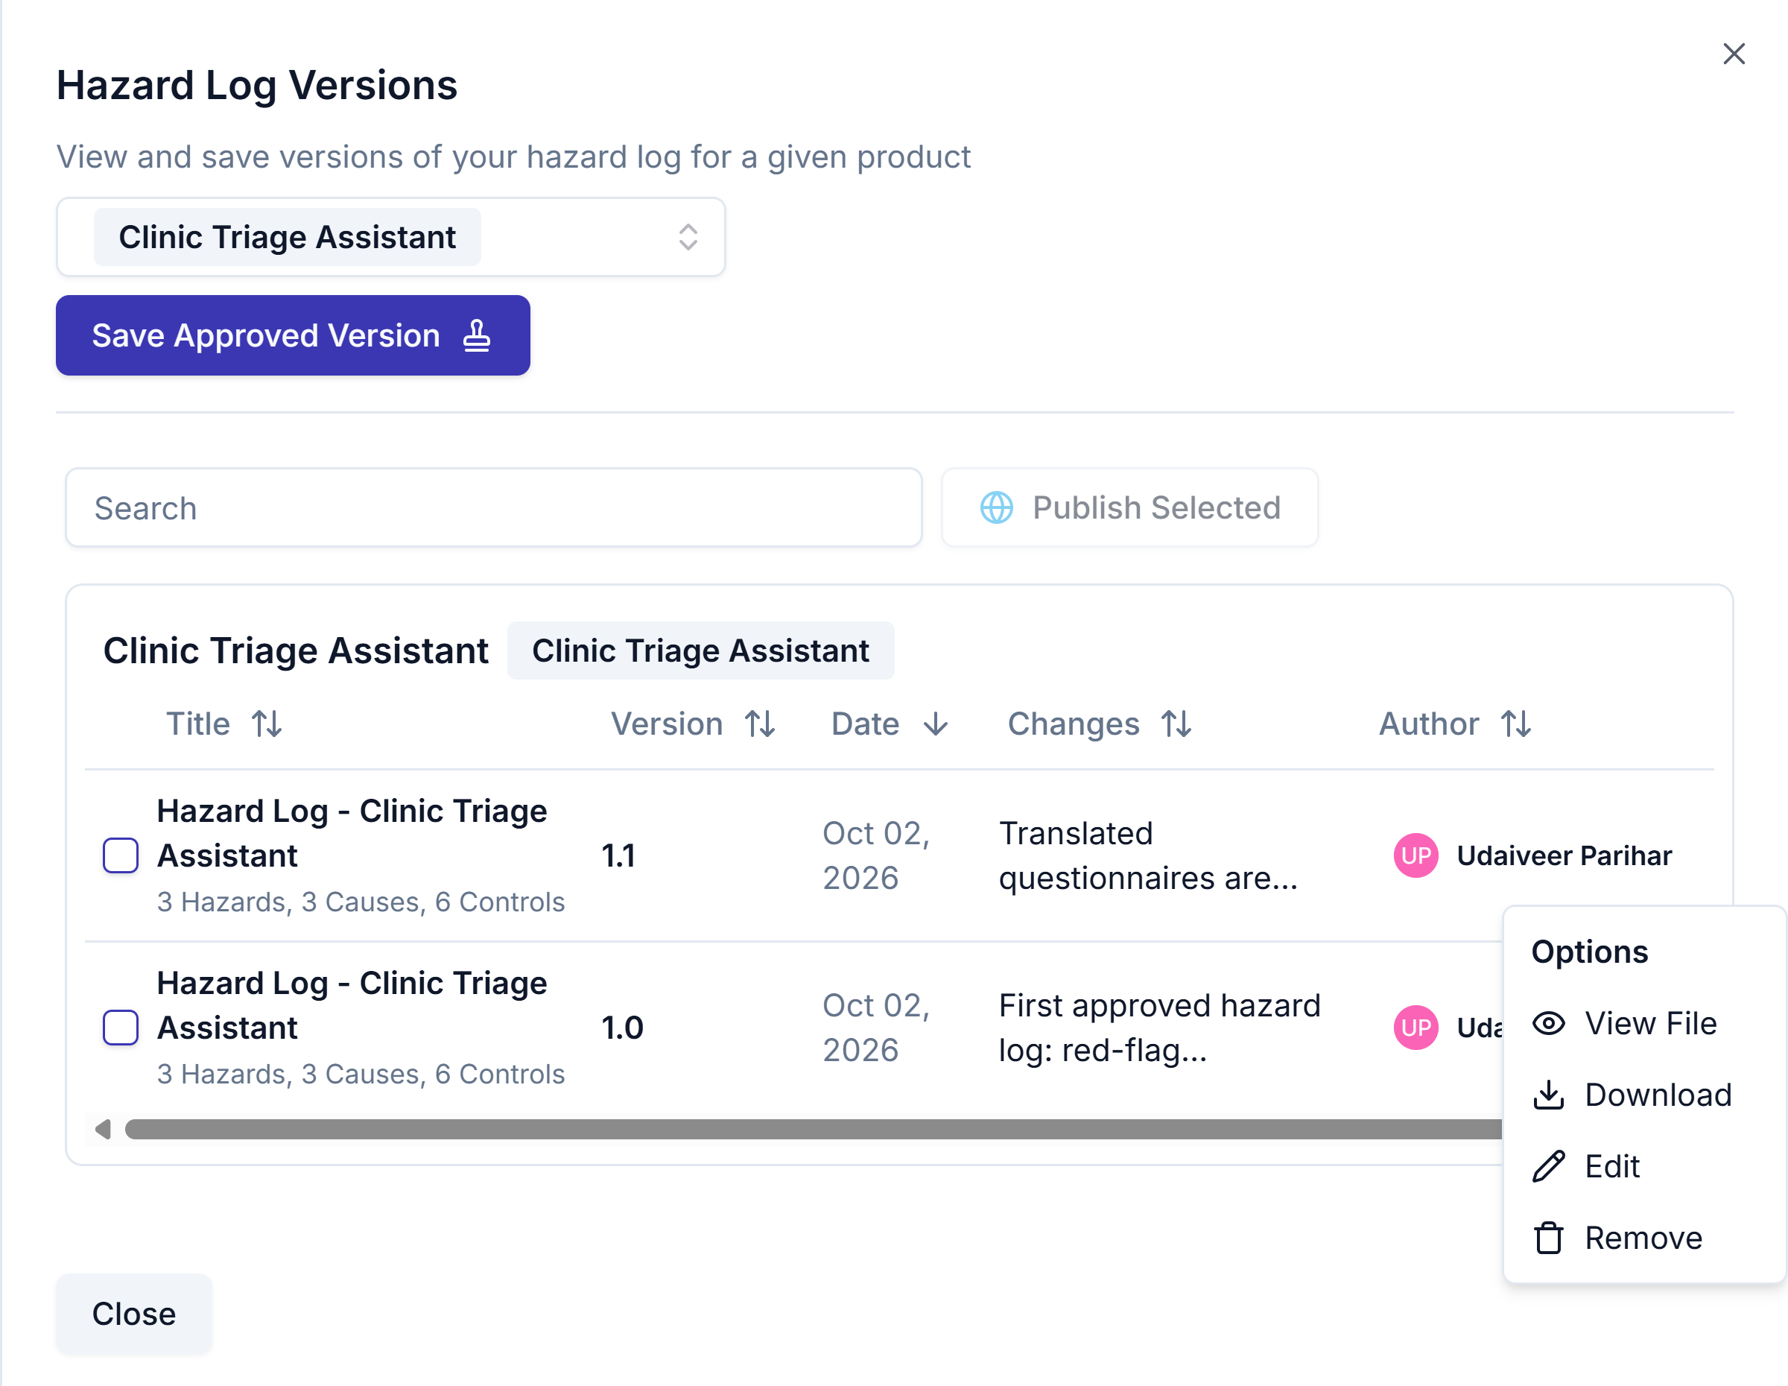Click the up-down chevron in product selector

(688, 237)
